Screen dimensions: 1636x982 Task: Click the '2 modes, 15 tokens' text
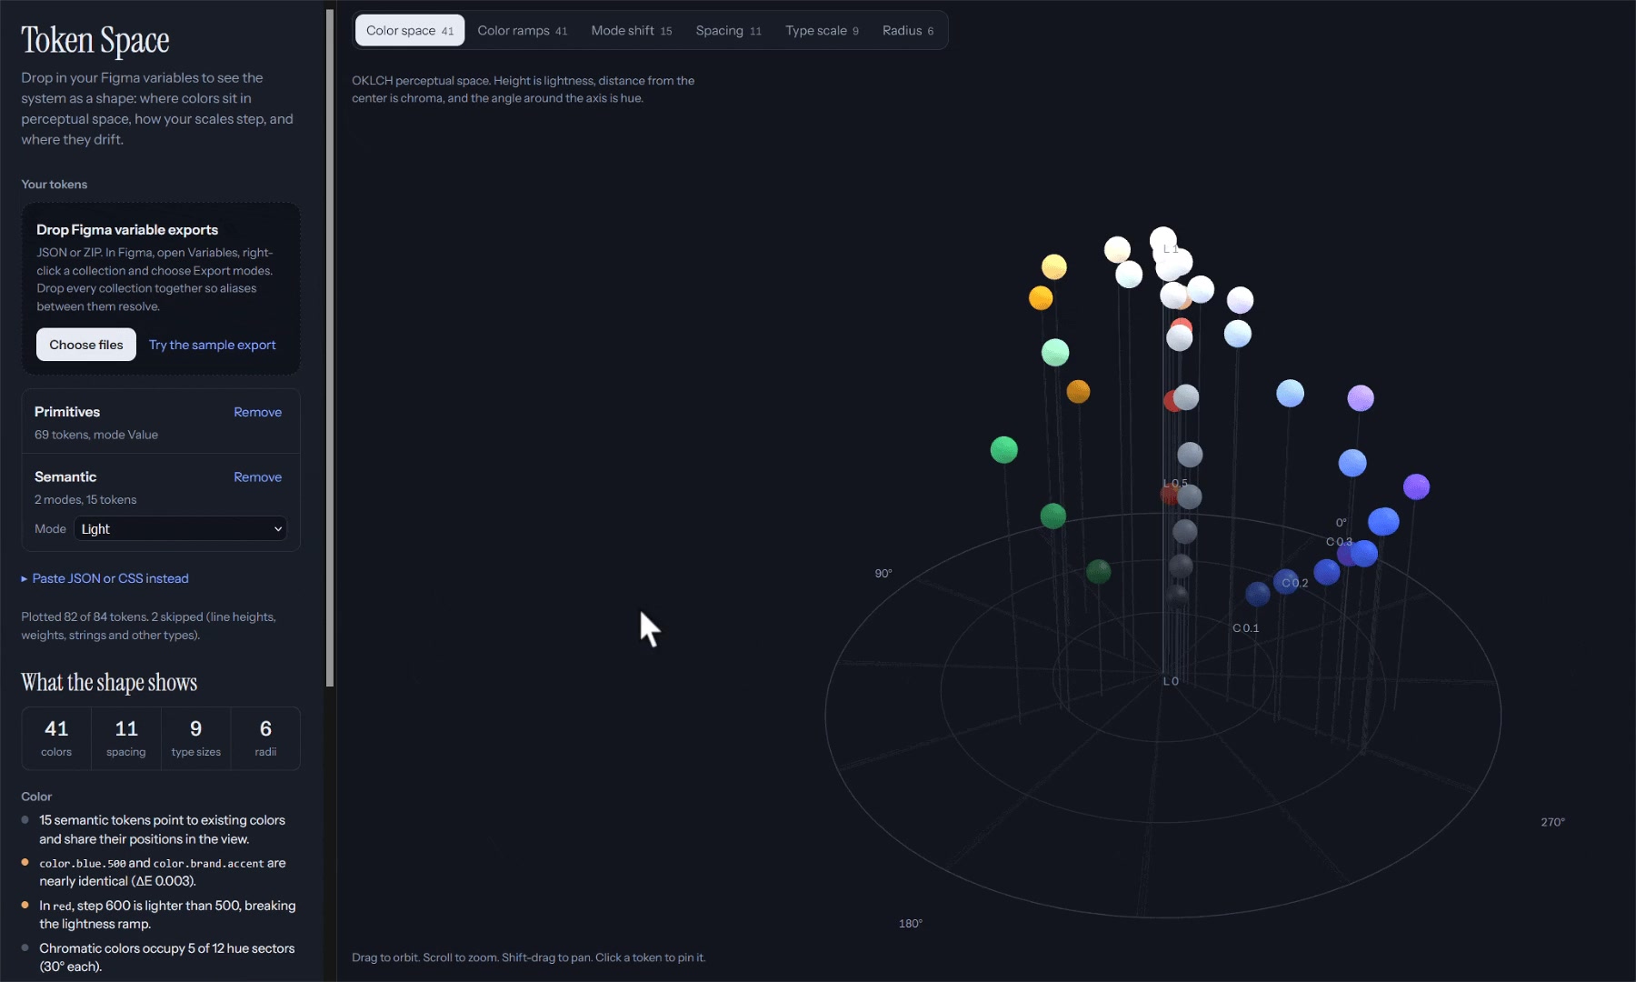85,499
